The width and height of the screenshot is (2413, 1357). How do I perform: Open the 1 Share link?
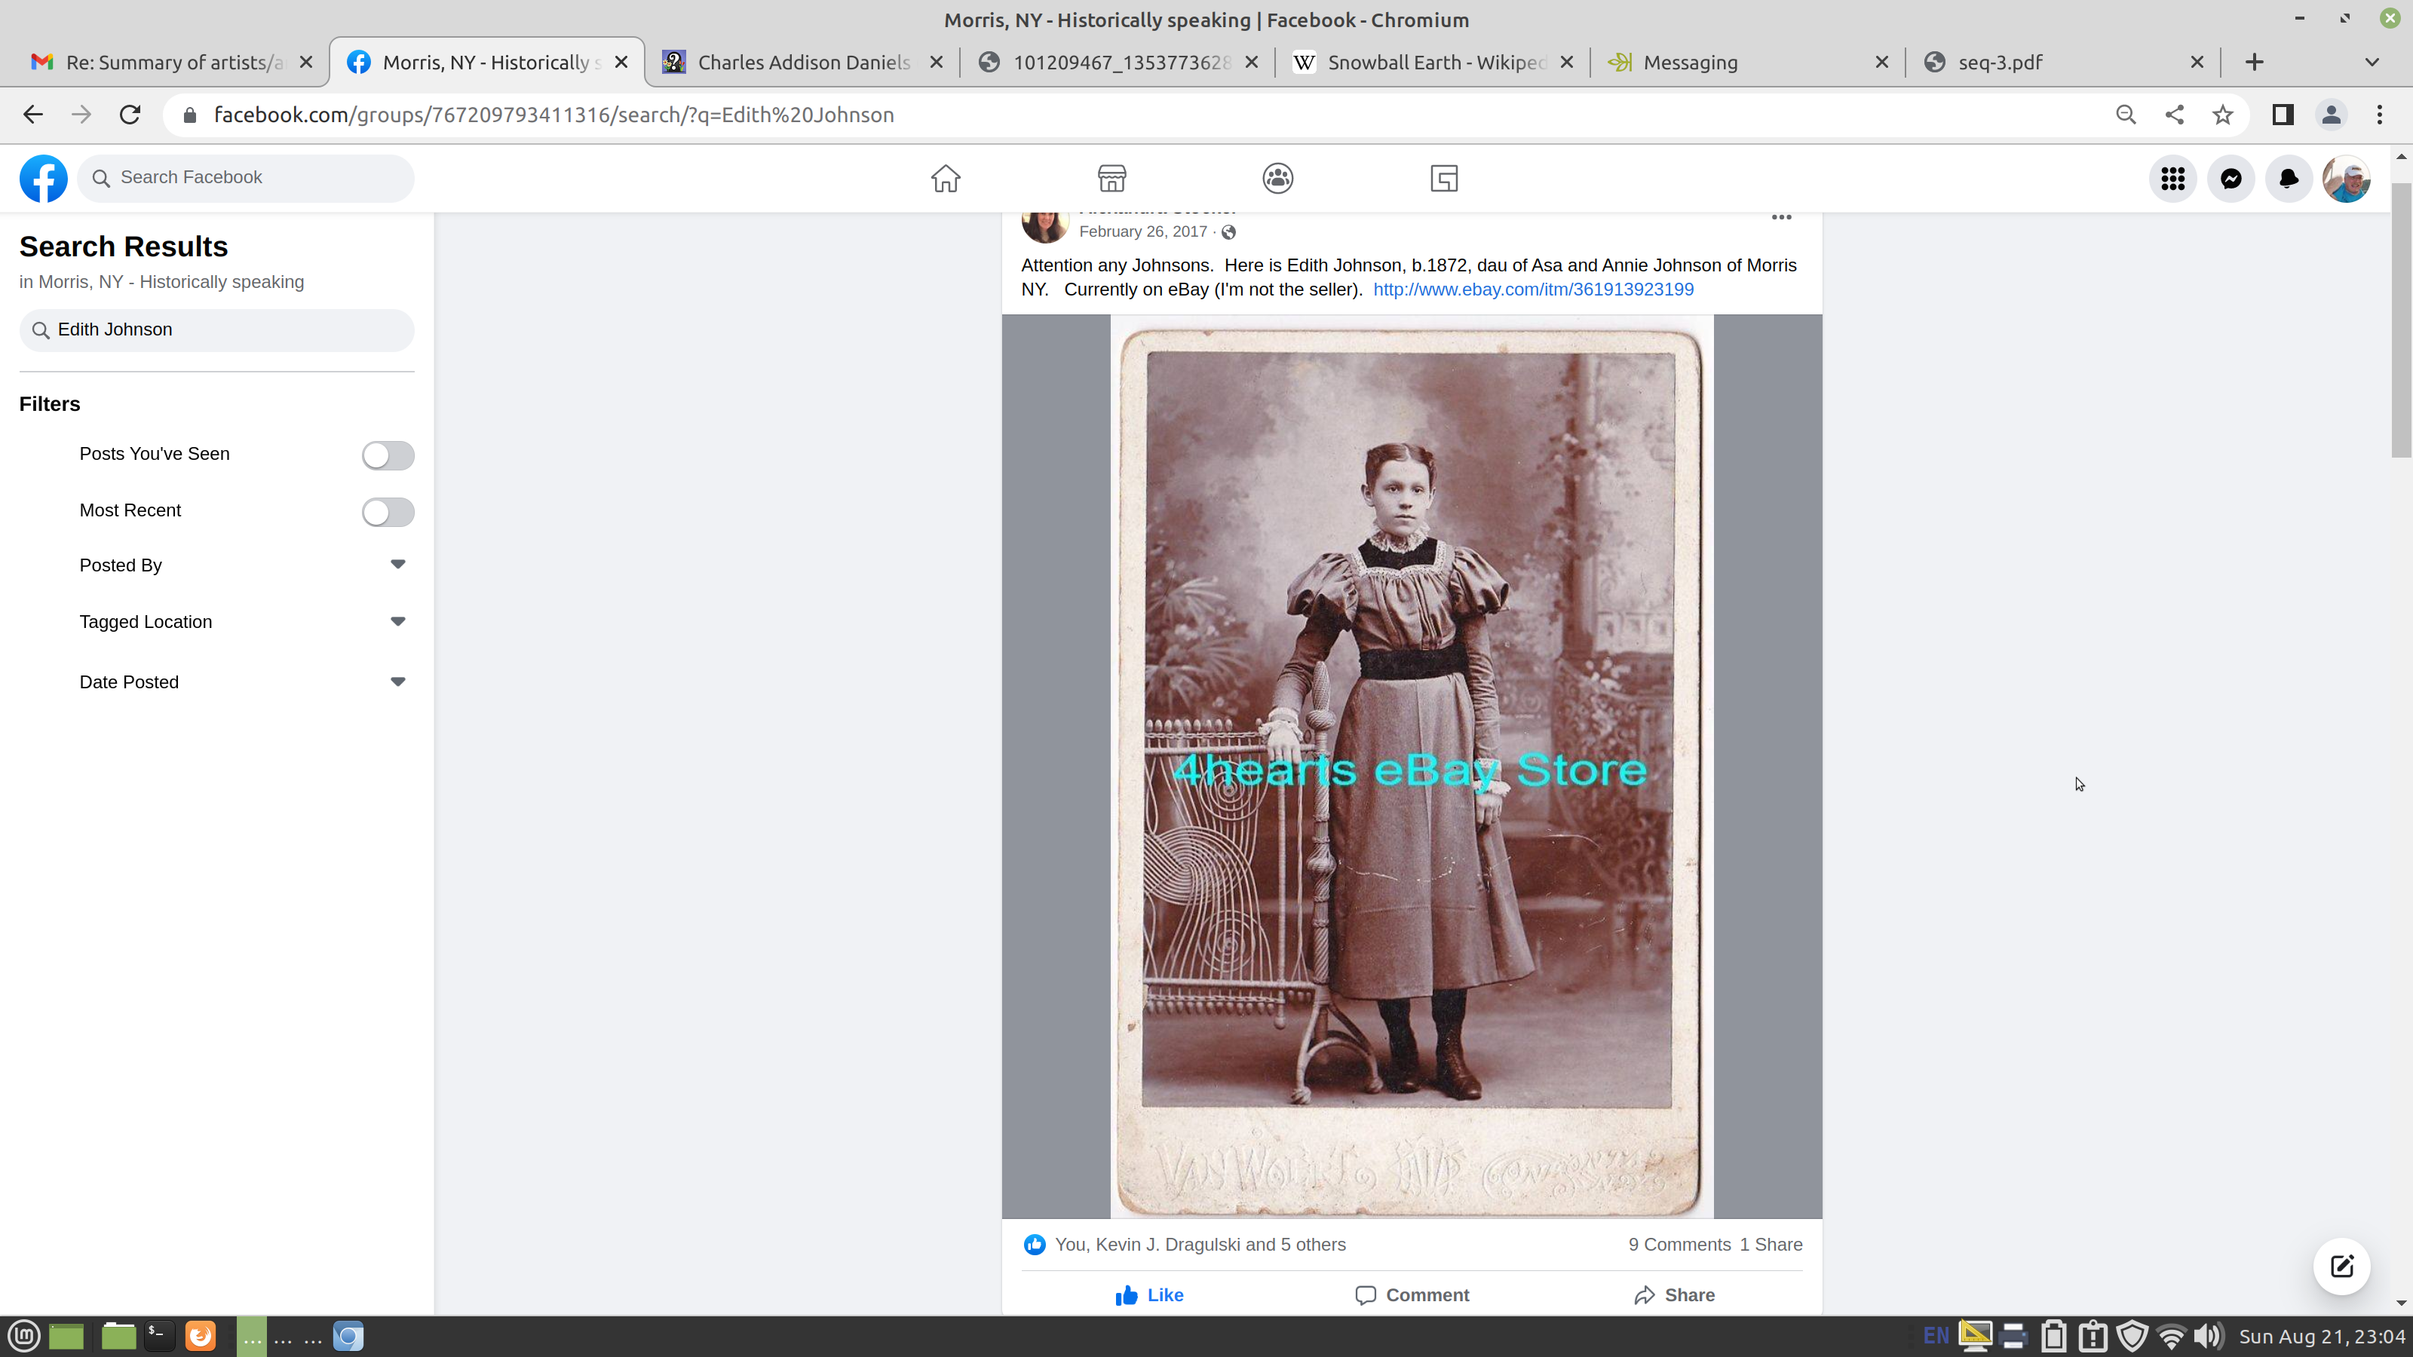1771,1245
